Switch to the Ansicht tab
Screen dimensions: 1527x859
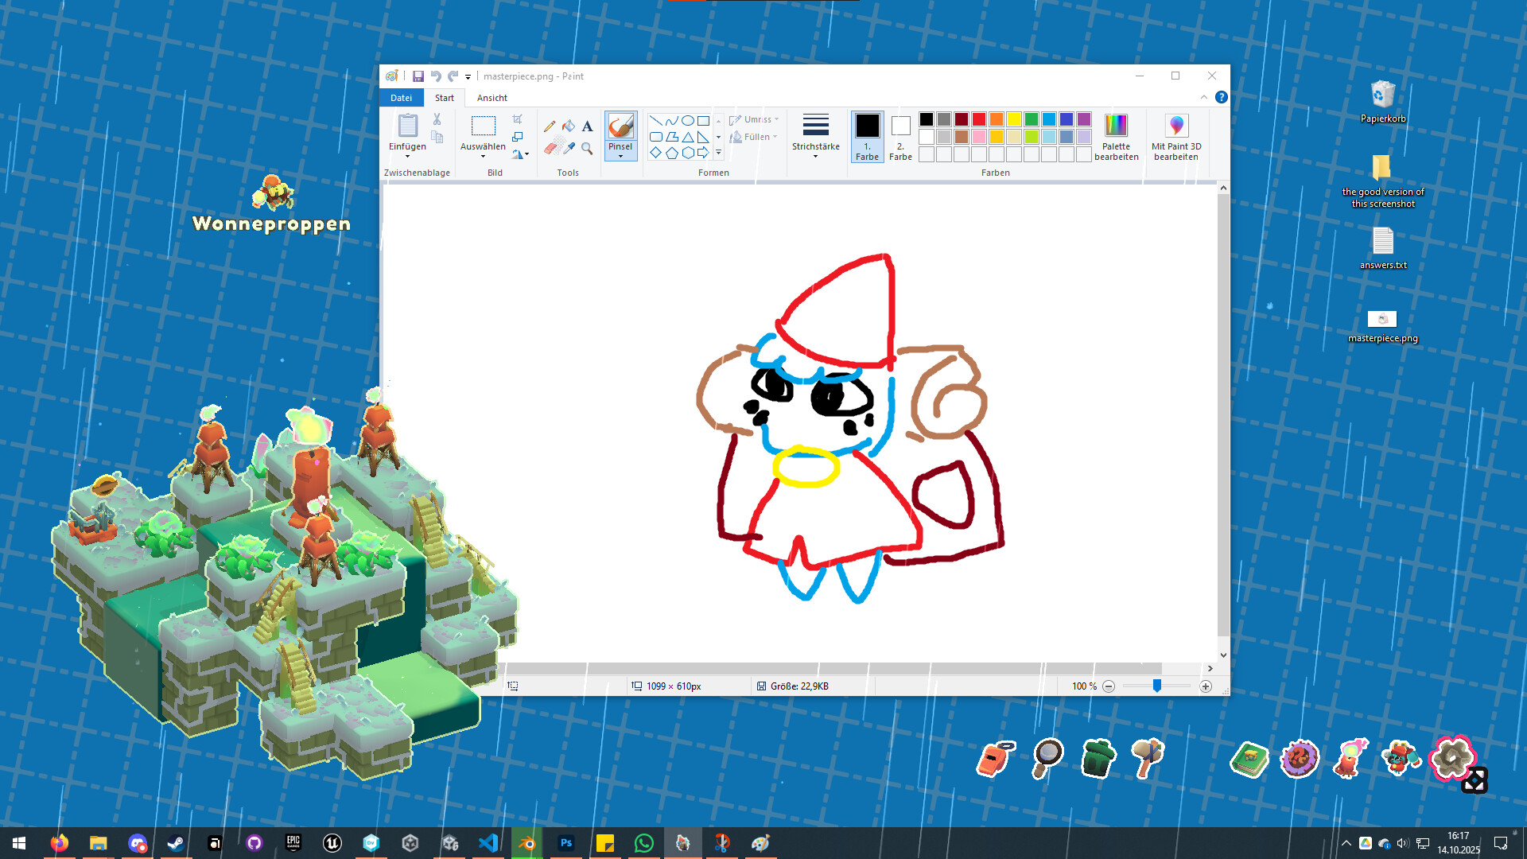[492, 97]
